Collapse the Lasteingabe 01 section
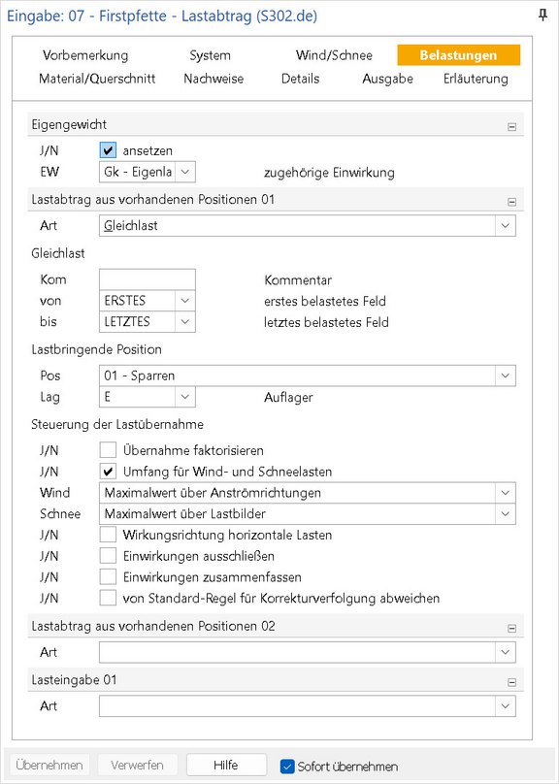 click(x=511, y=682)
